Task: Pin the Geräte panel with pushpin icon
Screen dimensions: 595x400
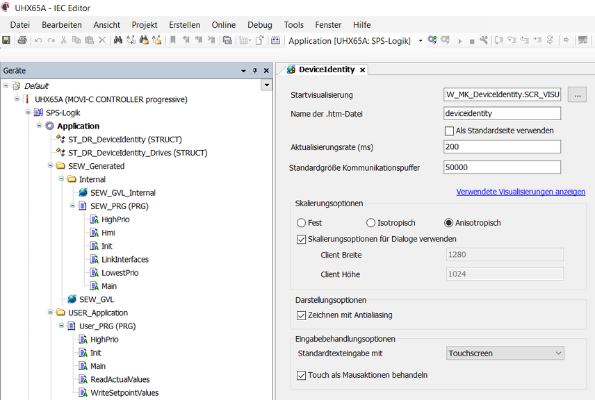Action: 255,71
